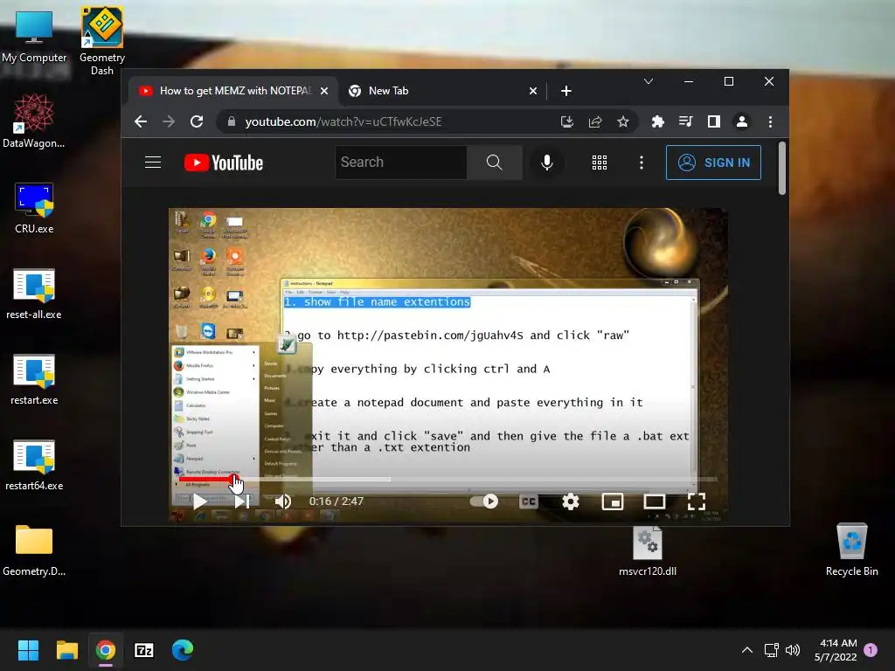Show hidden system tray icons
The image size is (895, 671).
(747, 650)
